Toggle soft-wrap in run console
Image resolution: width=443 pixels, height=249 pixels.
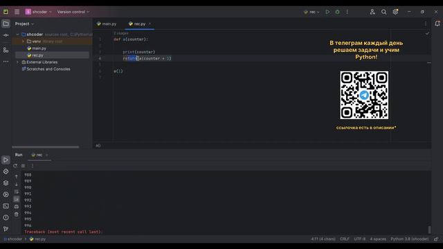pyautogui.click(x=17, y=192)
